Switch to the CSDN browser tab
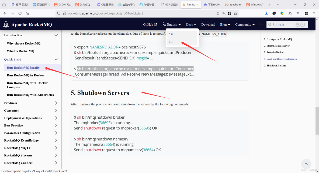 [63, 5]
